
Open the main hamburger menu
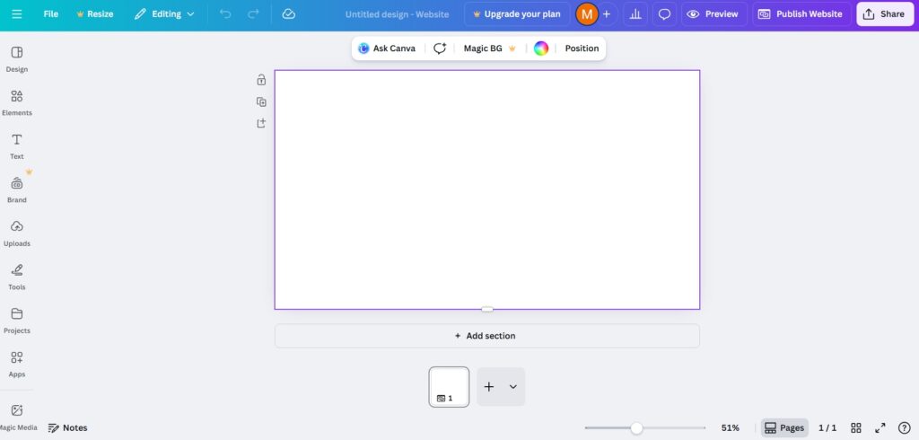(17, 14)
